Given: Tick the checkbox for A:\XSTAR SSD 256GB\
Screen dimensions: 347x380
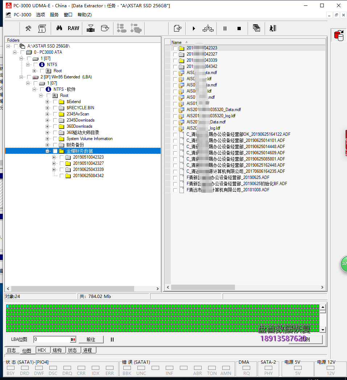Looking at the screenshot, I should [16, 46].
